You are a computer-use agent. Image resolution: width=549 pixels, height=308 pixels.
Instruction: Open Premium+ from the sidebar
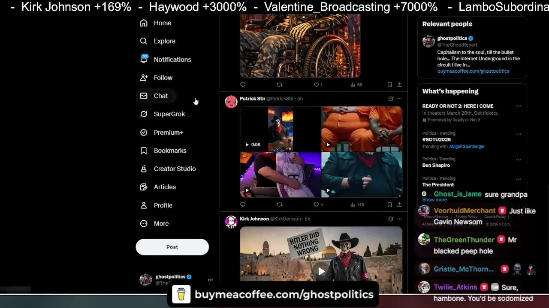[x=162, y=133]
